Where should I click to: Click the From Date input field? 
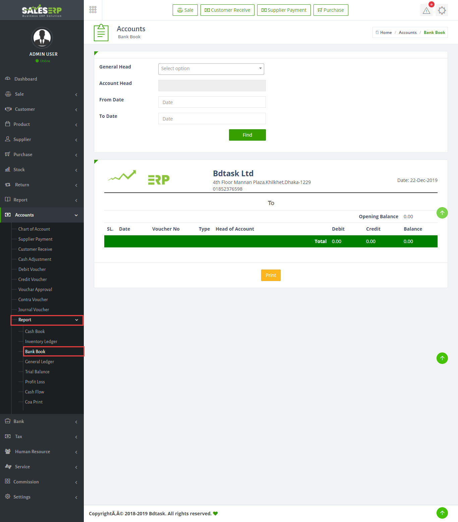(x=212, y=102)
